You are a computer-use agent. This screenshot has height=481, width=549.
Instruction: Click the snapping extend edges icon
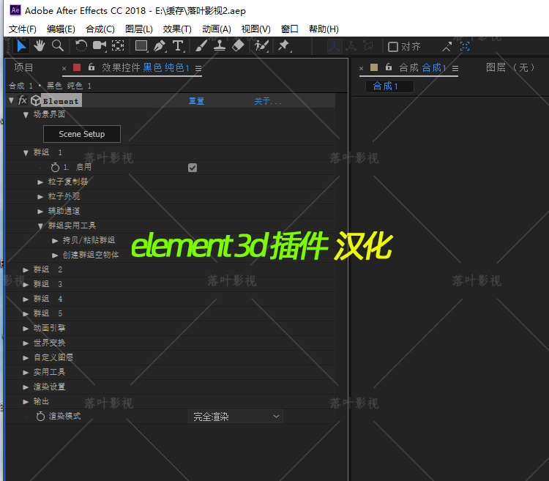[x=447, y=47]
